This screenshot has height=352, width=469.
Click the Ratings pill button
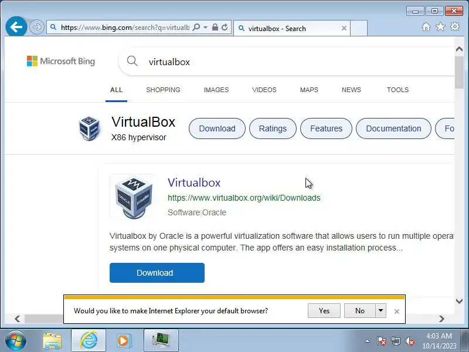pos(273,128)
